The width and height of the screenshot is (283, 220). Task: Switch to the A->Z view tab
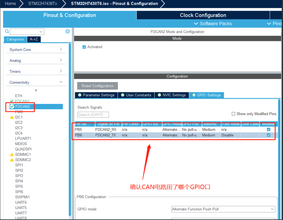pos(34,39)
